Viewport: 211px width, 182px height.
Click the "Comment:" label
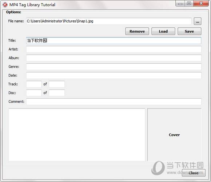(x=16, y=102)
